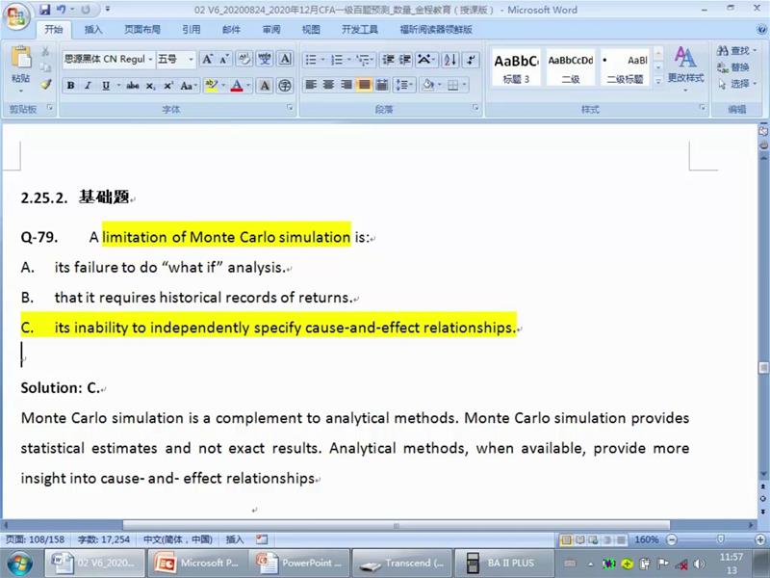Expand the Styles gallery more arrow
Image resolution: width=770 pixels, height=578 pixels.
pos(658,81)
